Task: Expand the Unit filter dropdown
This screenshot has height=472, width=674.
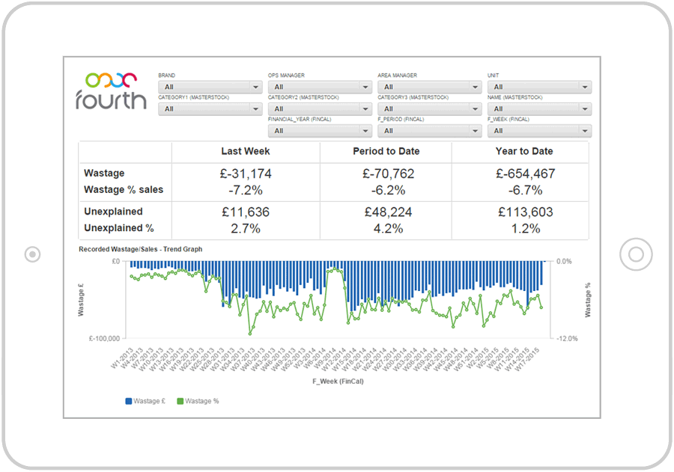Action: point(539,88)
